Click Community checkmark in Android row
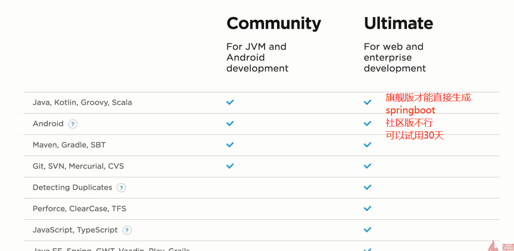Viewport: 514px width, 251px height. tap(230, 124)
